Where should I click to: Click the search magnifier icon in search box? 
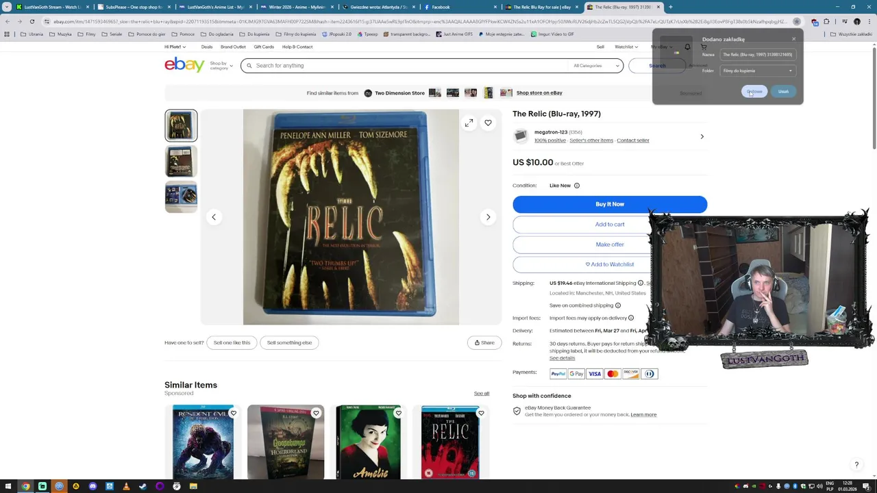coord(249,66)
